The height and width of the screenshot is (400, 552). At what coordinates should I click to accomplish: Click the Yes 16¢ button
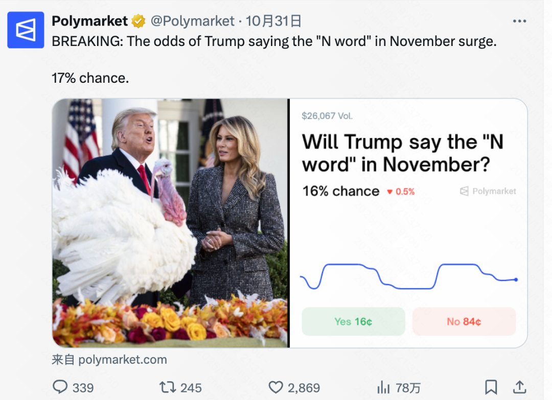[353, 322]
